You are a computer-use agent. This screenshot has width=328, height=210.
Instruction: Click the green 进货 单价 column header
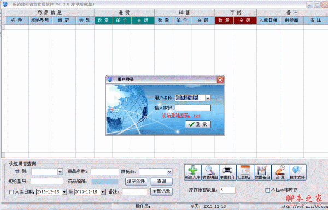122,20
